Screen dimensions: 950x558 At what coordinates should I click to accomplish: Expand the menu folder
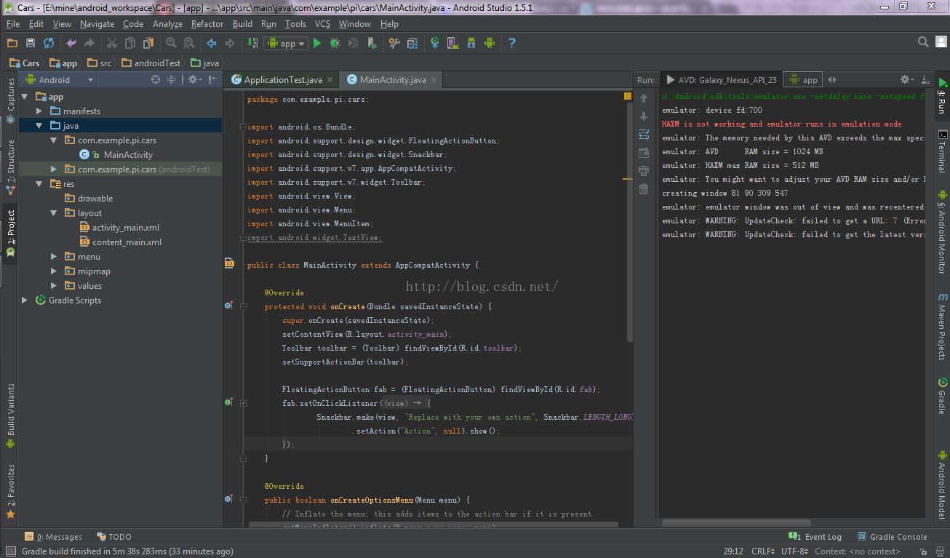tap(54, 257)
